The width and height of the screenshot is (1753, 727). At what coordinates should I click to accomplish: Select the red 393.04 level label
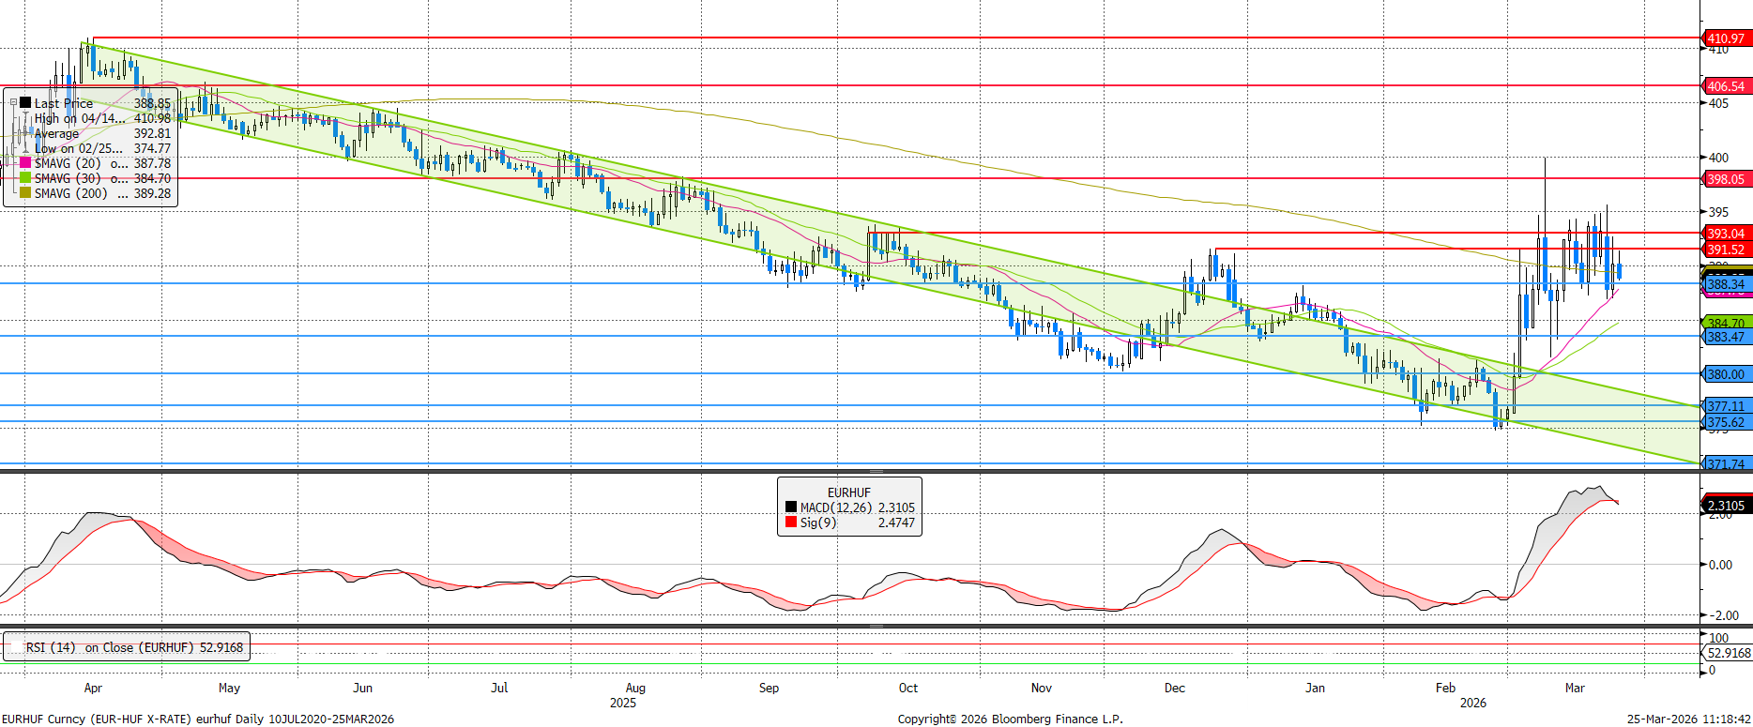point(1725,234)
